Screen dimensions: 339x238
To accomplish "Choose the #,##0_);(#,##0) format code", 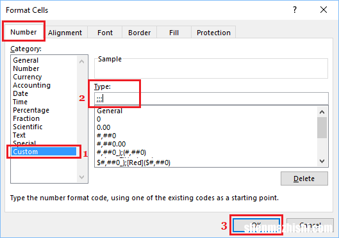I will [206, 152].
